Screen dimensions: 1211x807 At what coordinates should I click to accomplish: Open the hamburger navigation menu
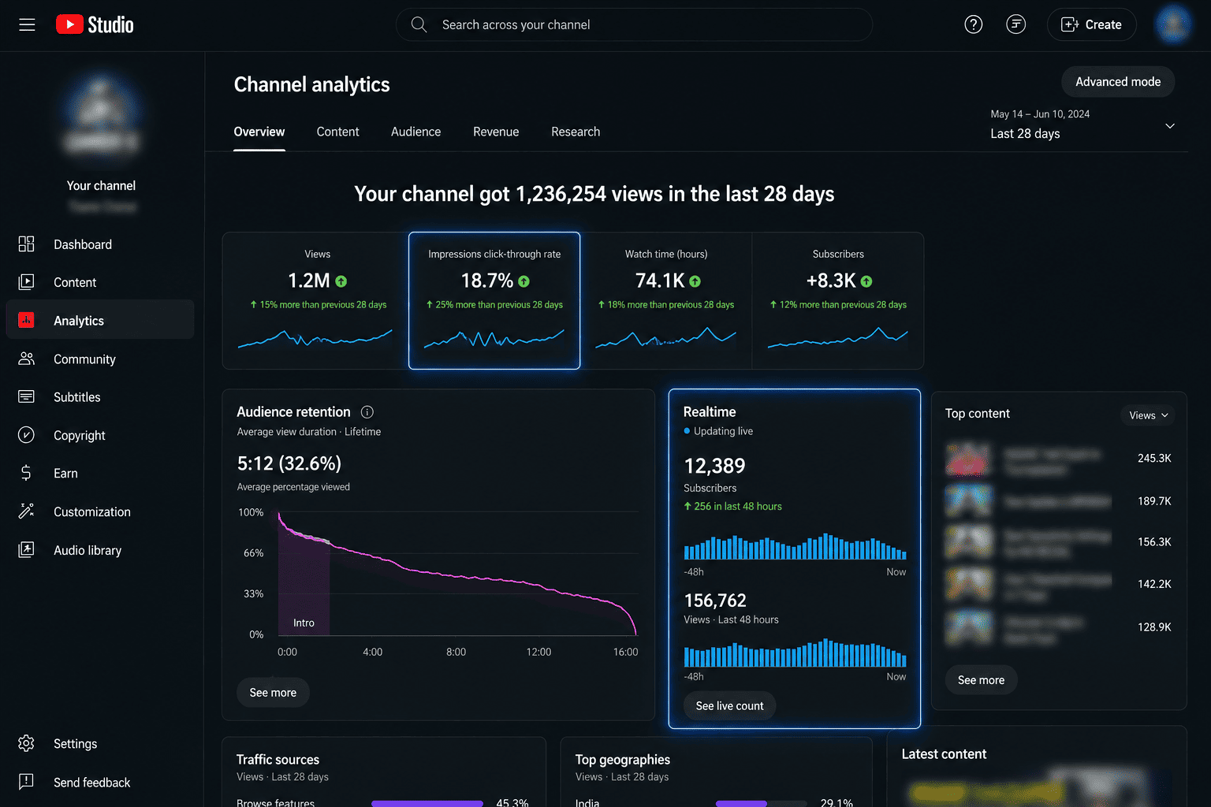pyautogui.click(x=27, y=24)
